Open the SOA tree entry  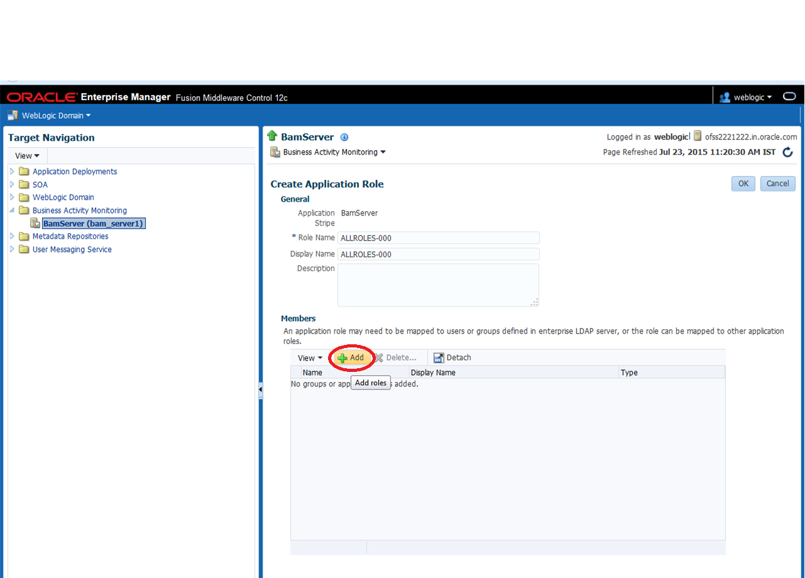click(x=40, y=185)
